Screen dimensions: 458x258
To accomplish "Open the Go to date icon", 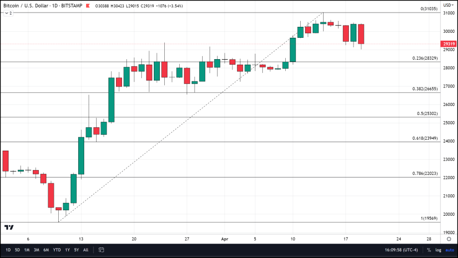I will [x=101, y=250].
